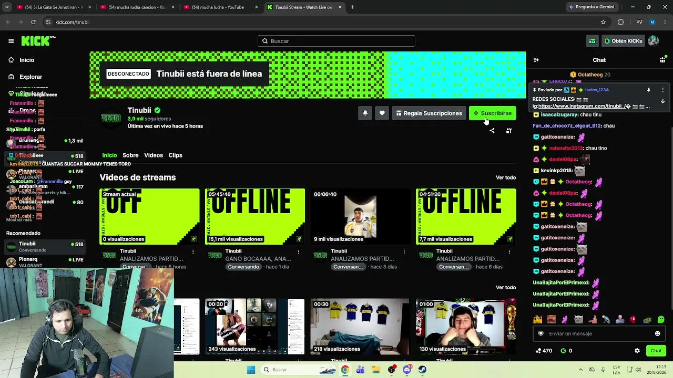Open a new Chrome tab
The height and width of the screenshot is (378, 673).
(x=352, y=7)
